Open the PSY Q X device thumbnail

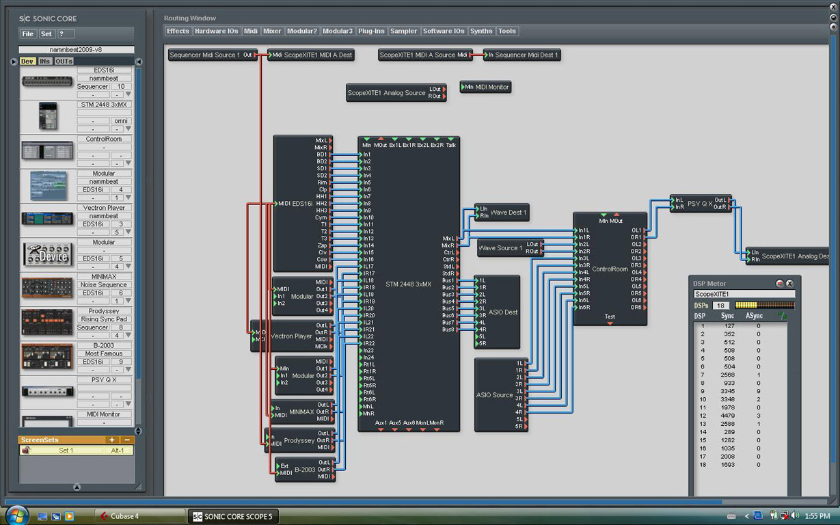click(47, 391)
